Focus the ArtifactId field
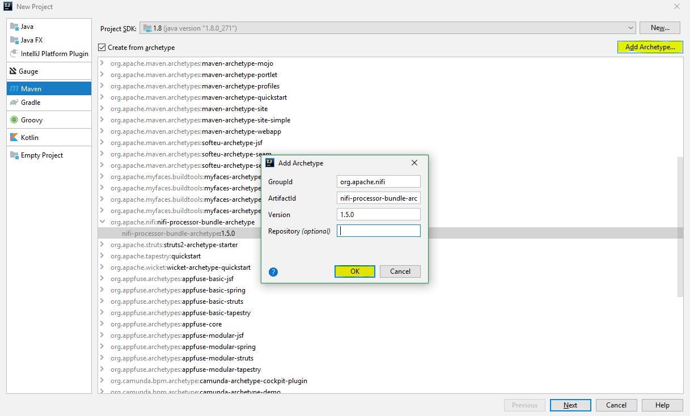 click(x=379, y=198)
